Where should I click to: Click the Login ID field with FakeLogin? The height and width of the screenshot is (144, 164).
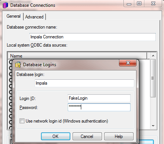pyautogui.click(x=99, y=98)
